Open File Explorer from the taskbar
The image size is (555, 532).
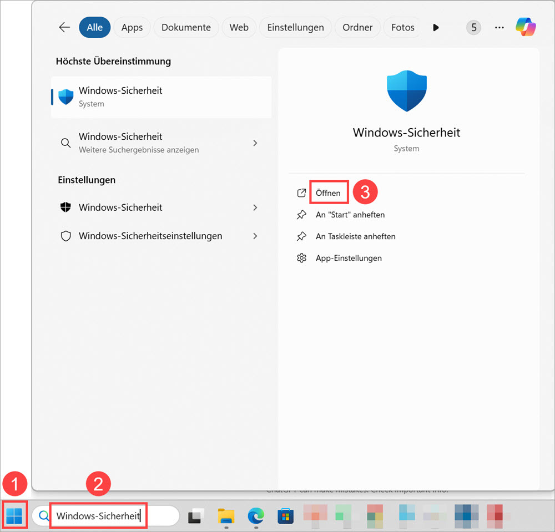click(226, 516)
